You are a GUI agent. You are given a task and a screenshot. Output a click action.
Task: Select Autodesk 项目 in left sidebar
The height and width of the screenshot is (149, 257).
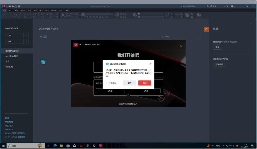tap(11, 56)
